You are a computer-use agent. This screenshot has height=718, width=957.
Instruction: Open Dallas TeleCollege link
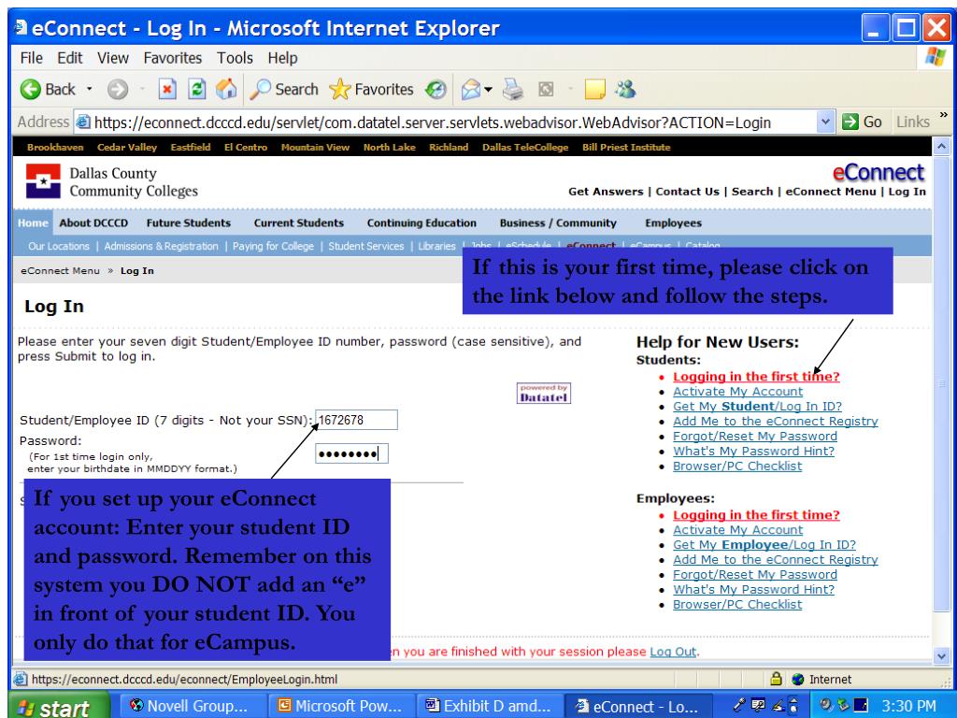coord(525,147)
